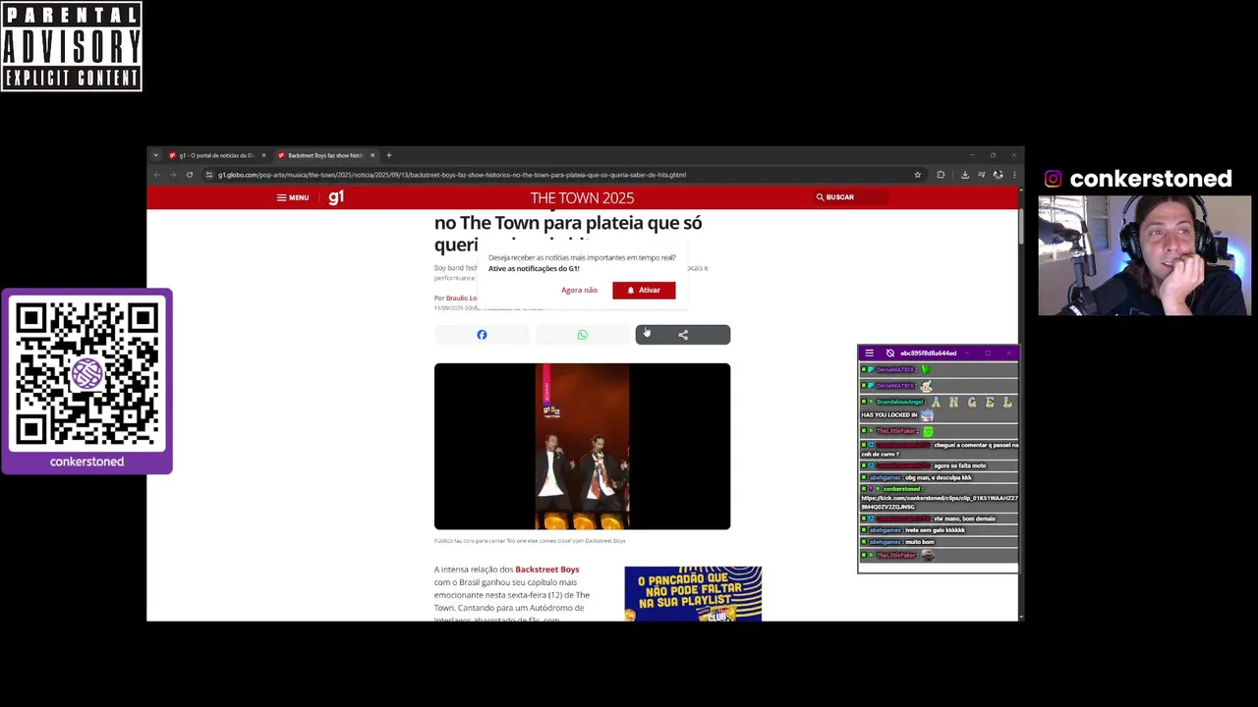This screenshot has width=1258, height=707.
Task: Open the chat window hamburger menu
Action: click(869, 353)
